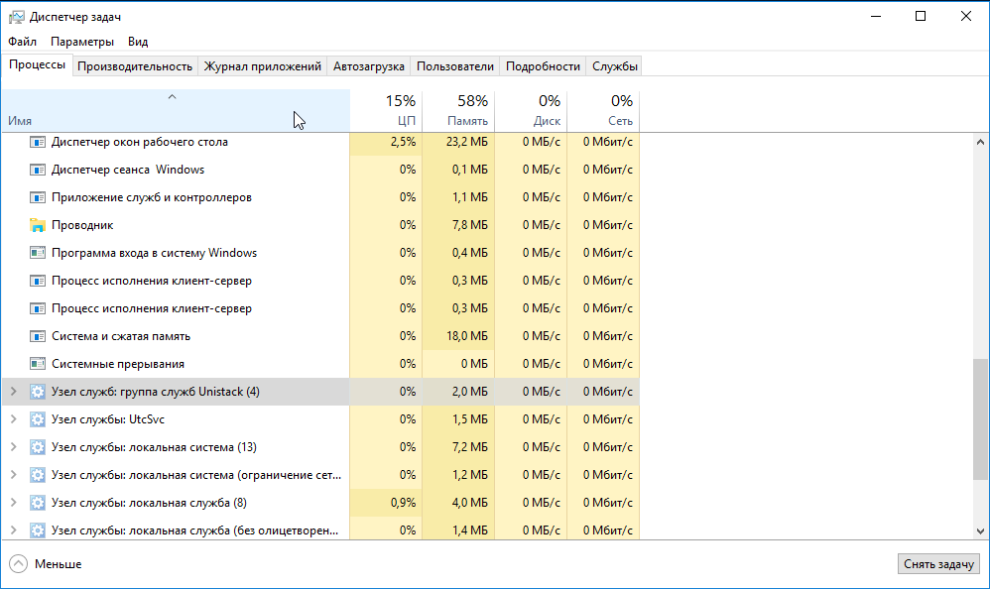
Task: Sort by the ЦП column header
Action: [x=387, y=110]
